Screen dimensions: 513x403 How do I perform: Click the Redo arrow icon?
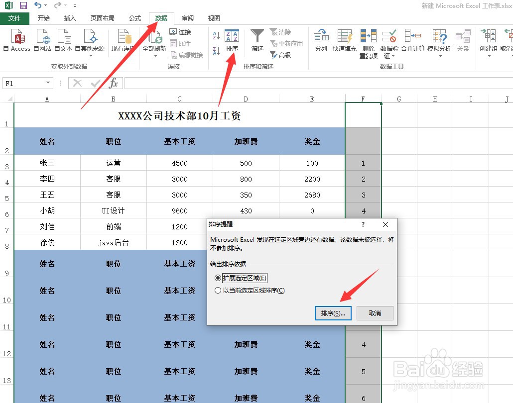click(58, 5)
